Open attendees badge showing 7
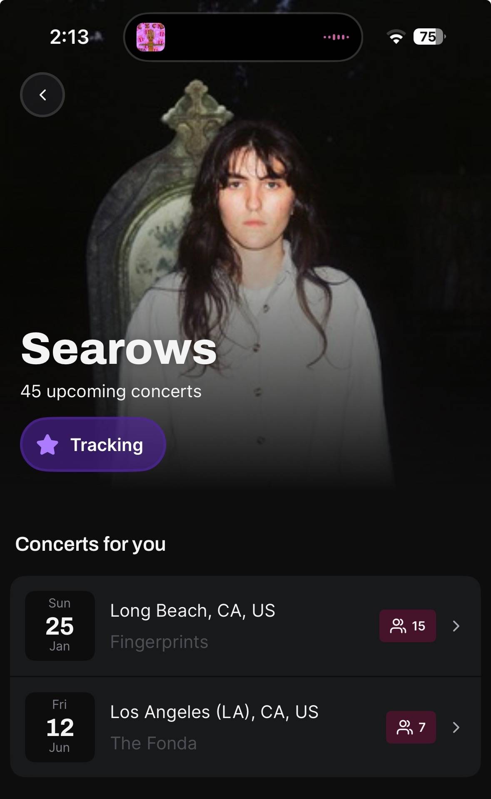Screen dimensions: 491x799 tap(411, 727)
